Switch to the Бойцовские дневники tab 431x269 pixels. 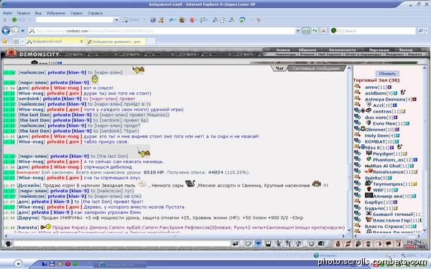[116, 42]
